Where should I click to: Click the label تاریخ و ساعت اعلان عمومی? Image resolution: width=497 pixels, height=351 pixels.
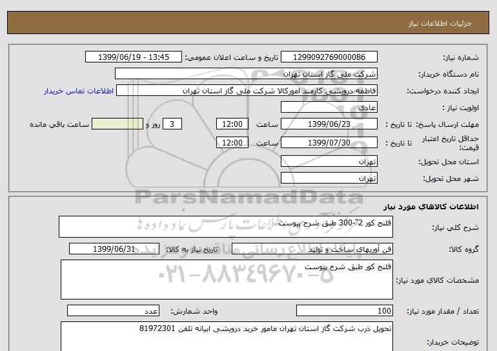[231, 57]
